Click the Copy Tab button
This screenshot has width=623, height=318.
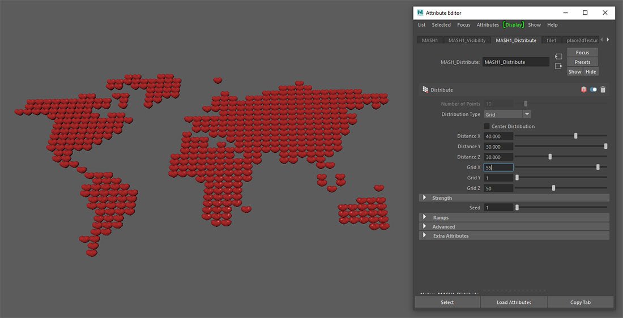(581, 302)
